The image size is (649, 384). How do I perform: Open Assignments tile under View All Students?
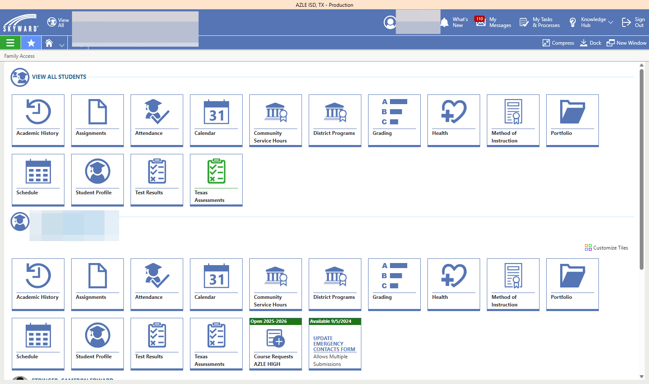pos(97,121)
